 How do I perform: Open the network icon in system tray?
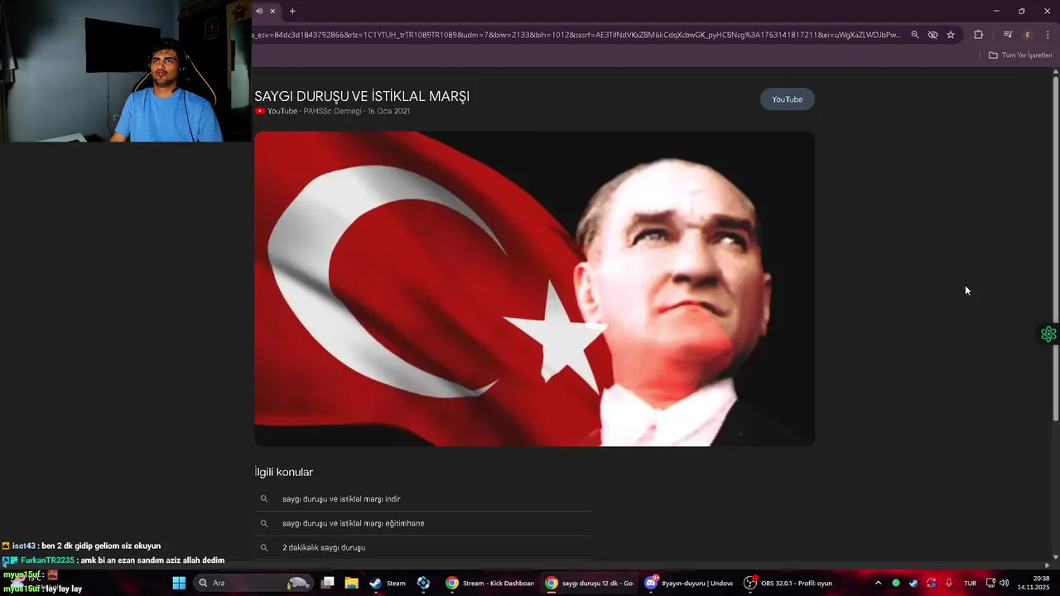990,583
